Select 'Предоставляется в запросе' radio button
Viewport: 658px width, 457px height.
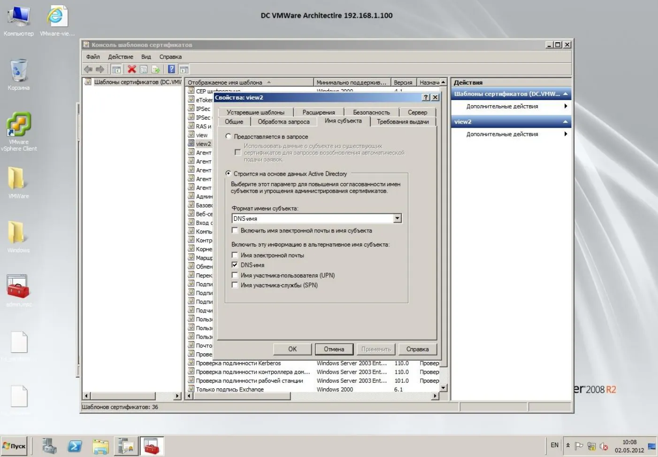tap(229, 137)
